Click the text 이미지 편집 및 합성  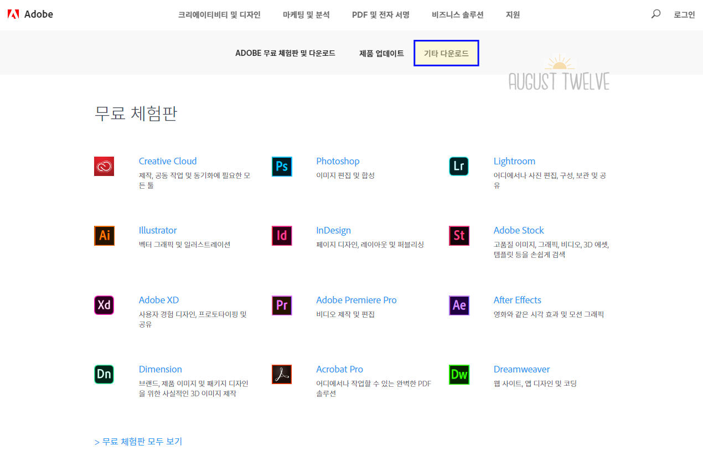pos(345,175)
